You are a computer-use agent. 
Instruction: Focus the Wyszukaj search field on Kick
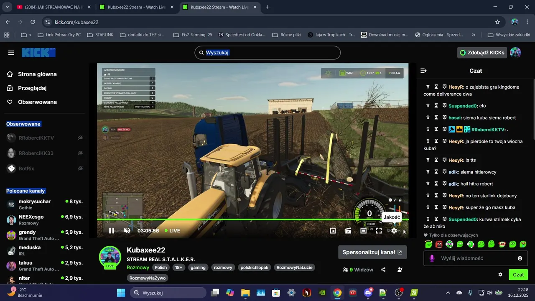[x=267, y=53]
